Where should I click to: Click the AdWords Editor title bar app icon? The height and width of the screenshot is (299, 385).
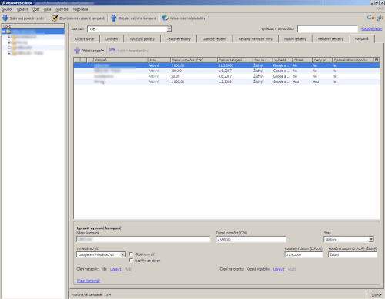[3, 3]
